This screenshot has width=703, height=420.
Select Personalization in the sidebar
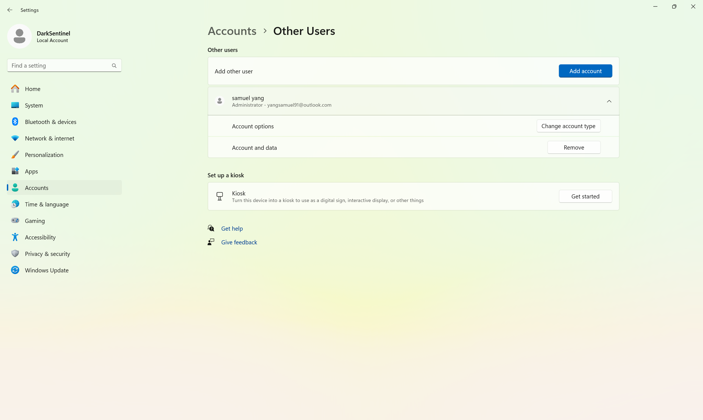65,154
